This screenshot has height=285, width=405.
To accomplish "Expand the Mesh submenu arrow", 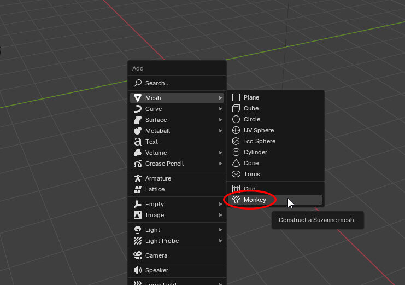I will click(x=220, y=98).
